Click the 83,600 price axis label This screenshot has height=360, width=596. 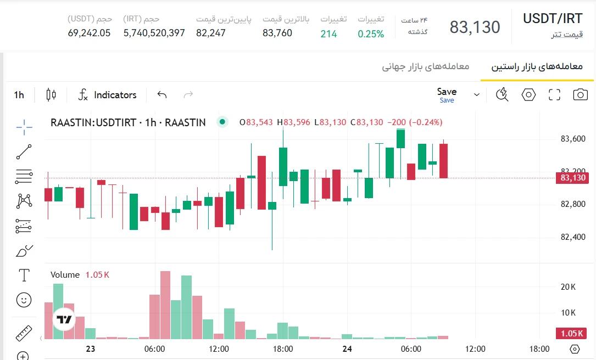pos(573,139)
